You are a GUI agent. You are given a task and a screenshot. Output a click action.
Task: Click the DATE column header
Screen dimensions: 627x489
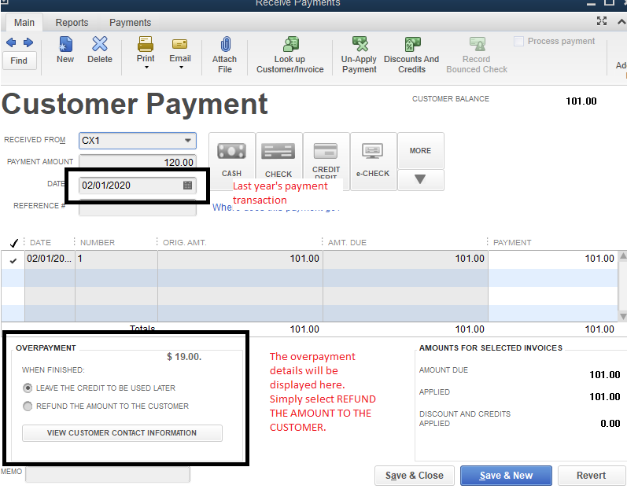pos(40,242)
